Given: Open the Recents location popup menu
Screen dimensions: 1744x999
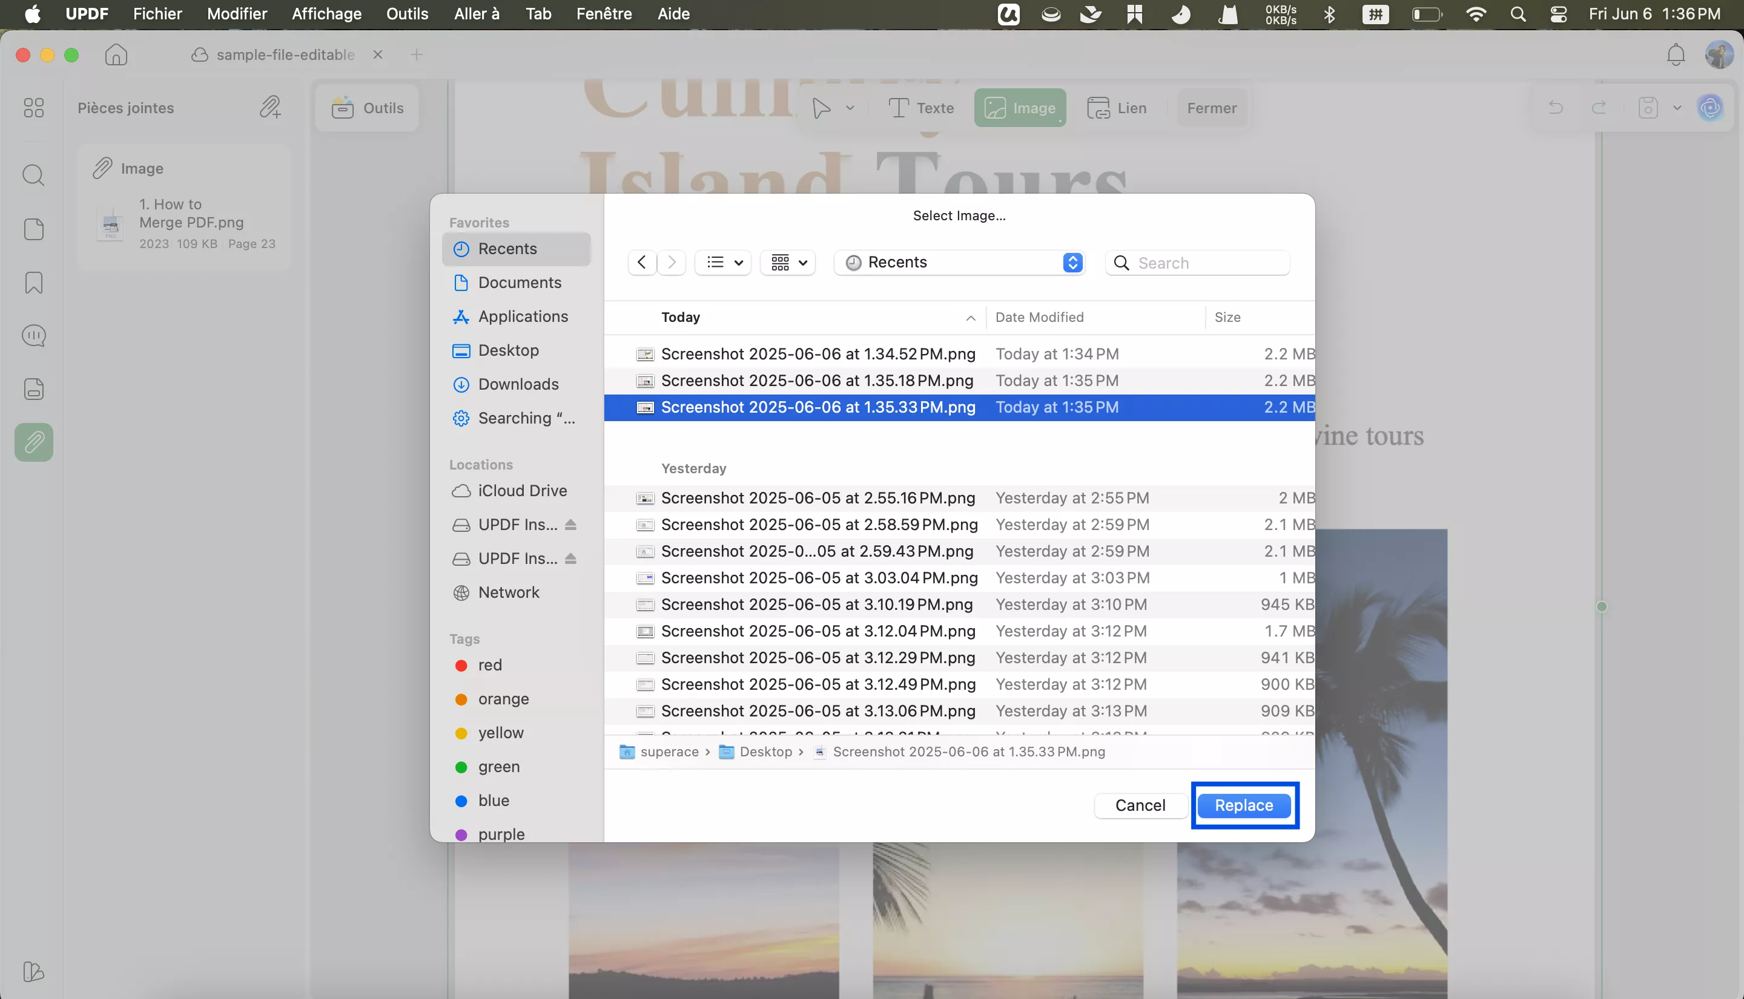Looking at the screenshot, I should coord(959,262).
